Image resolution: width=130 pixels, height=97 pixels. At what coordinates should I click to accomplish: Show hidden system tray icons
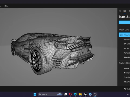coord(128,94)
